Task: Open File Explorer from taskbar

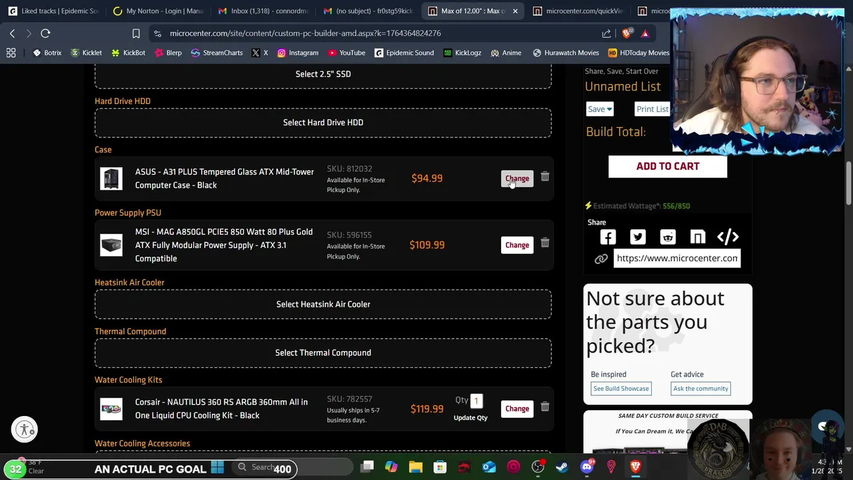Action: [416, 467]
